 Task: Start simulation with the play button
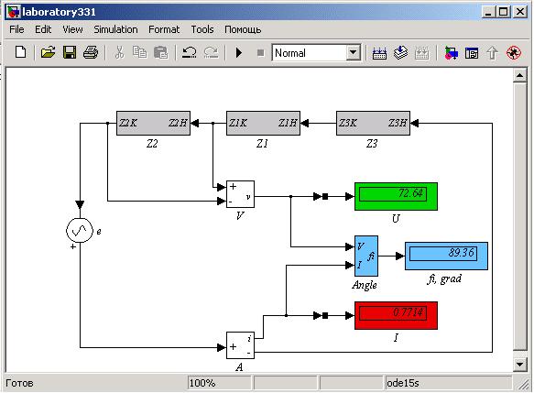(x=239, y=53)
